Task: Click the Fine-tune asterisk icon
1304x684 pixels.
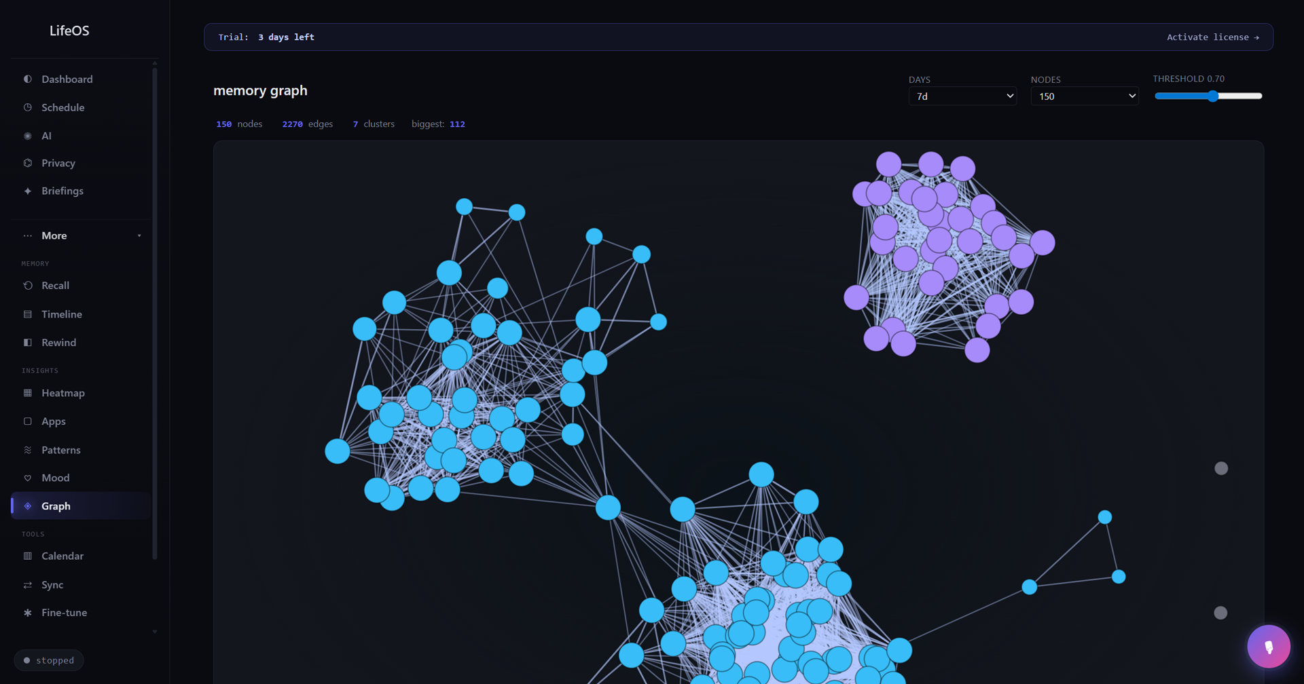Action: click(x=28, y=613)
